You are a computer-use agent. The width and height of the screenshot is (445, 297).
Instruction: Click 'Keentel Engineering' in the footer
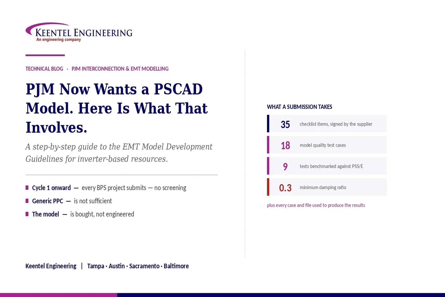click(51, 266)
